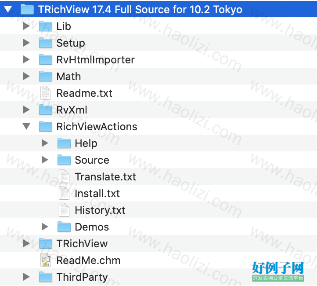Select the 'Readme.txt' file name
Screen dimensions: 317x286
(x=84, y=93)
